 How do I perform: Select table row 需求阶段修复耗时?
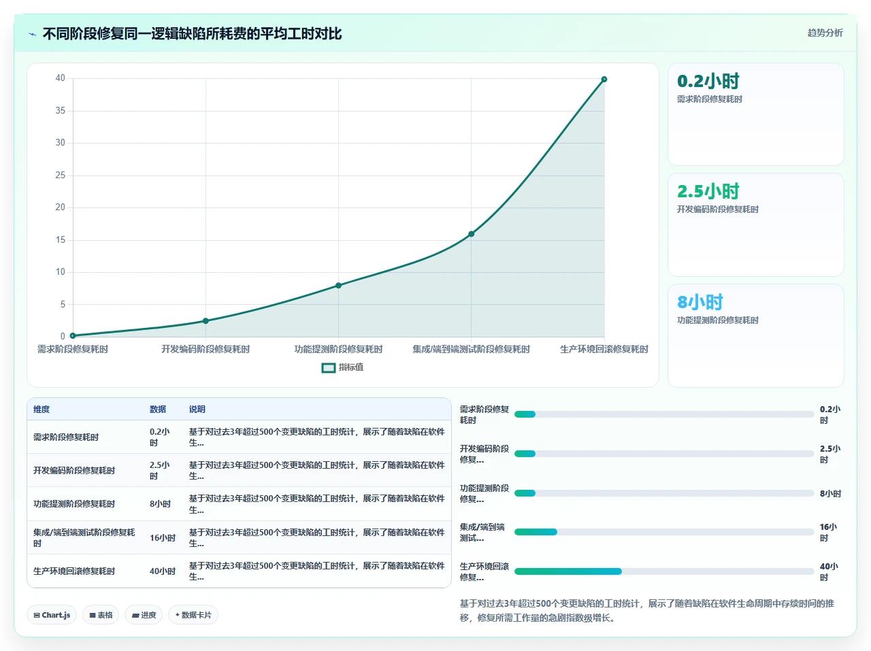(x=239, y=437)
